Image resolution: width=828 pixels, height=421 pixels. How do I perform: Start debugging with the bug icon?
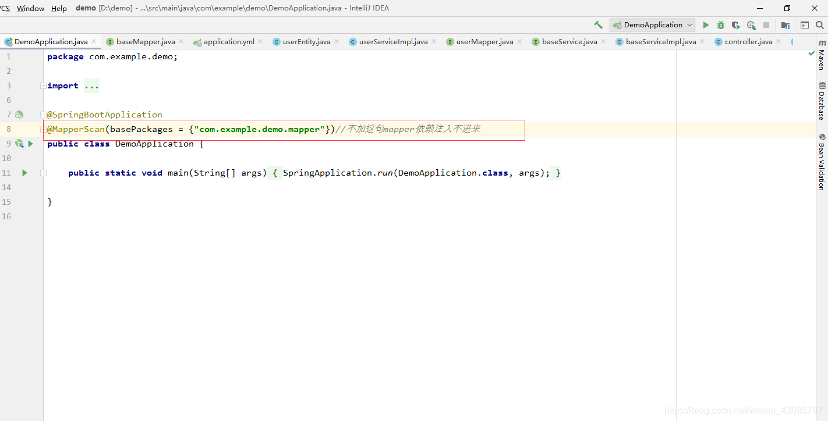pos(721,25)
